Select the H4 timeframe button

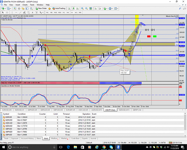pos(68,12)
